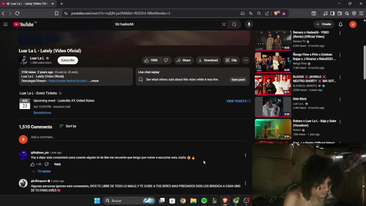
Task: Click the Share button
Action: coord(184,60)
